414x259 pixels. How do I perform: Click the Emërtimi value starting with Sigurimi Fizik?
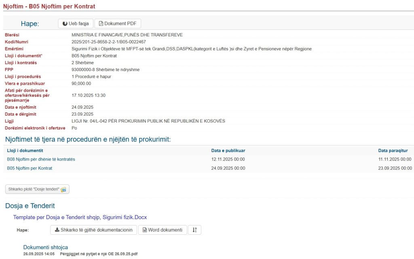191,49
